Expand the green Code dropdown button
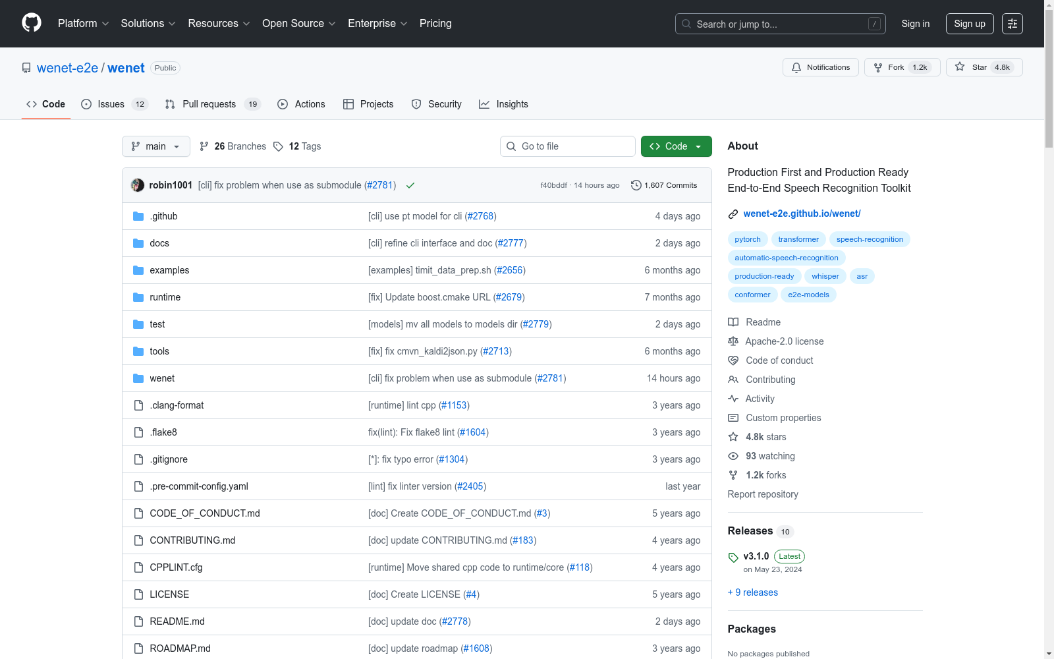 click(676, 146)
